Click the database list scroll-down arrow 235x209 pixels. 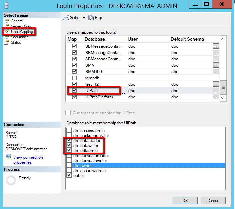[223, 98]
